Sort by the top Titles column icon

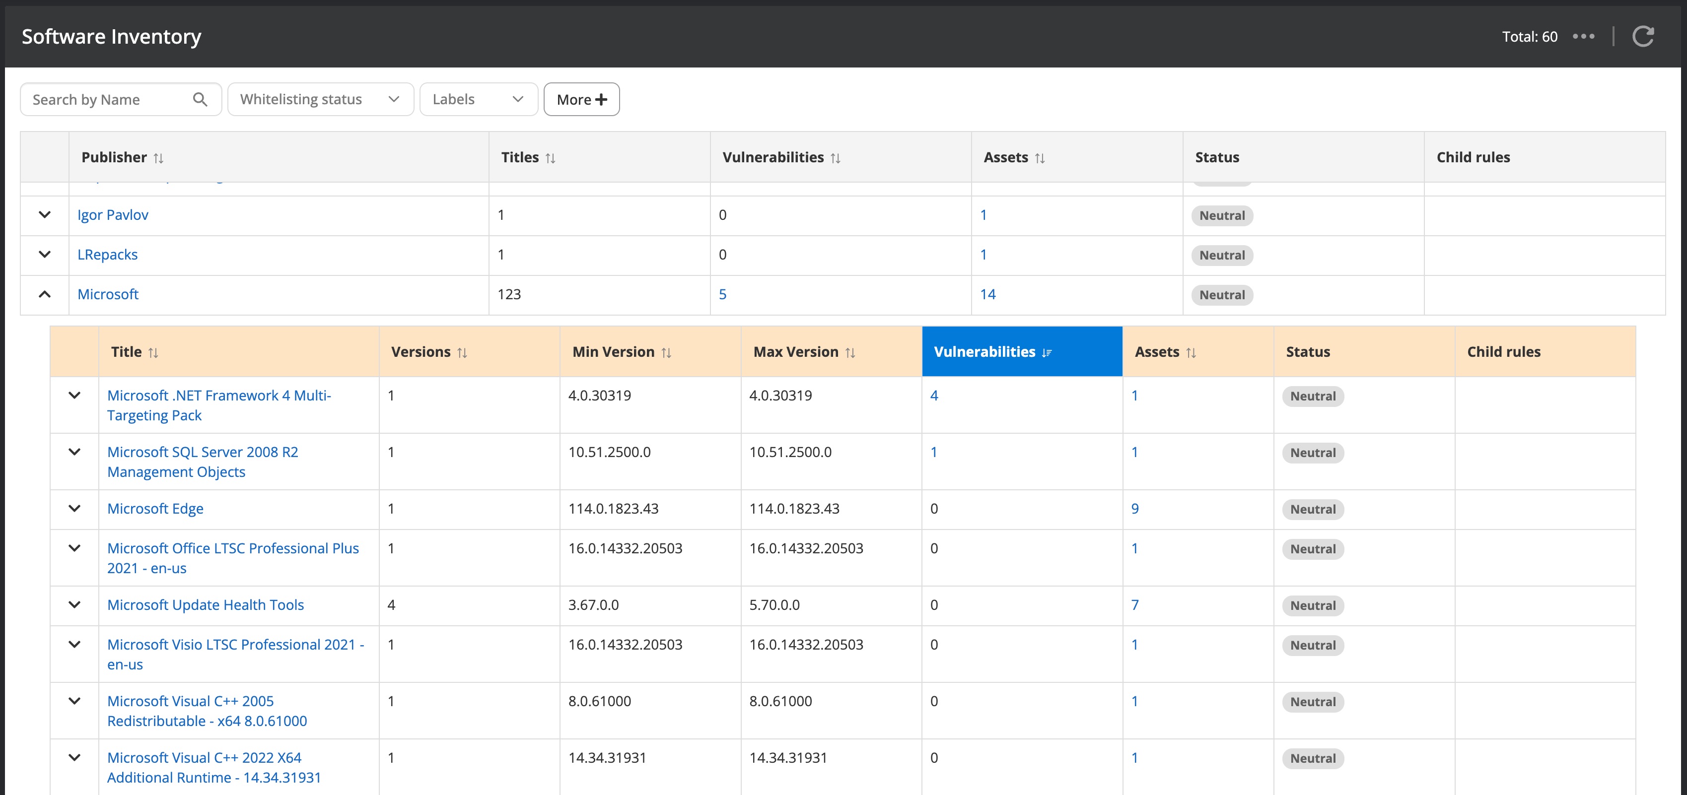coord(551,158)
